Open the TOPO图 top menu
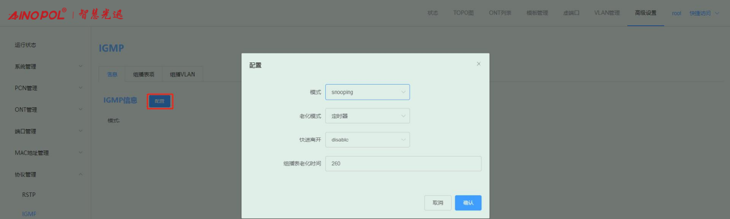The height and width of the screenshot is (219, 730). click(x=463, y=13)
